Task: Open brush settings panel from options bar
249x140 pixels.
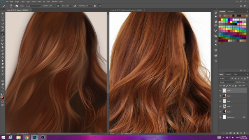Action: click(17, 6)
